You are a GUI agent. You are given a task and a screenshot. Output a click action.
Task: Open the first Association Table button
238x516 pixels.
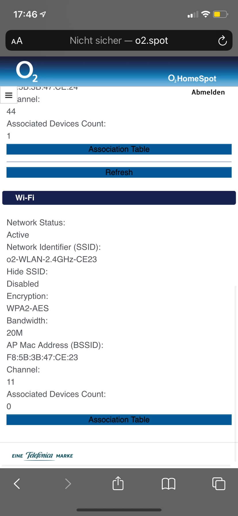[119, 149]
